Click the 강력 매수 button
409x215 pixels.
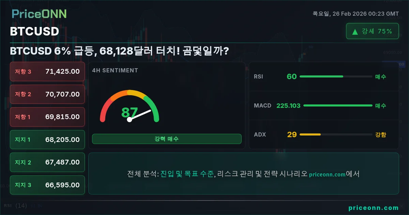tap(167, 139)
